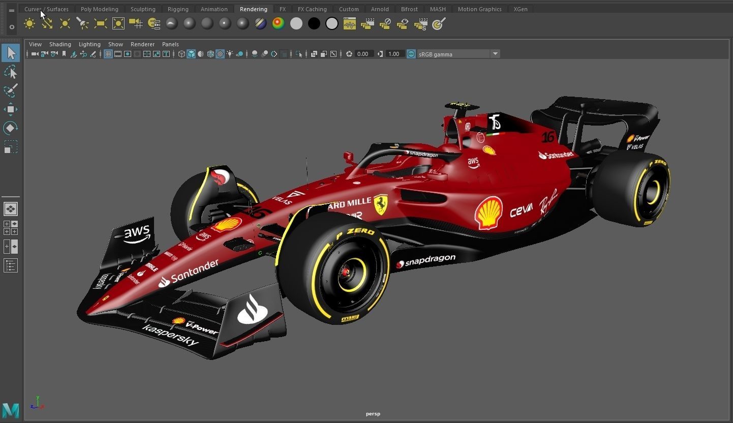The width and height of the screenshot is (733, 423).
Task: Toggle the color management view transform button
Action: tap(411, 54)
